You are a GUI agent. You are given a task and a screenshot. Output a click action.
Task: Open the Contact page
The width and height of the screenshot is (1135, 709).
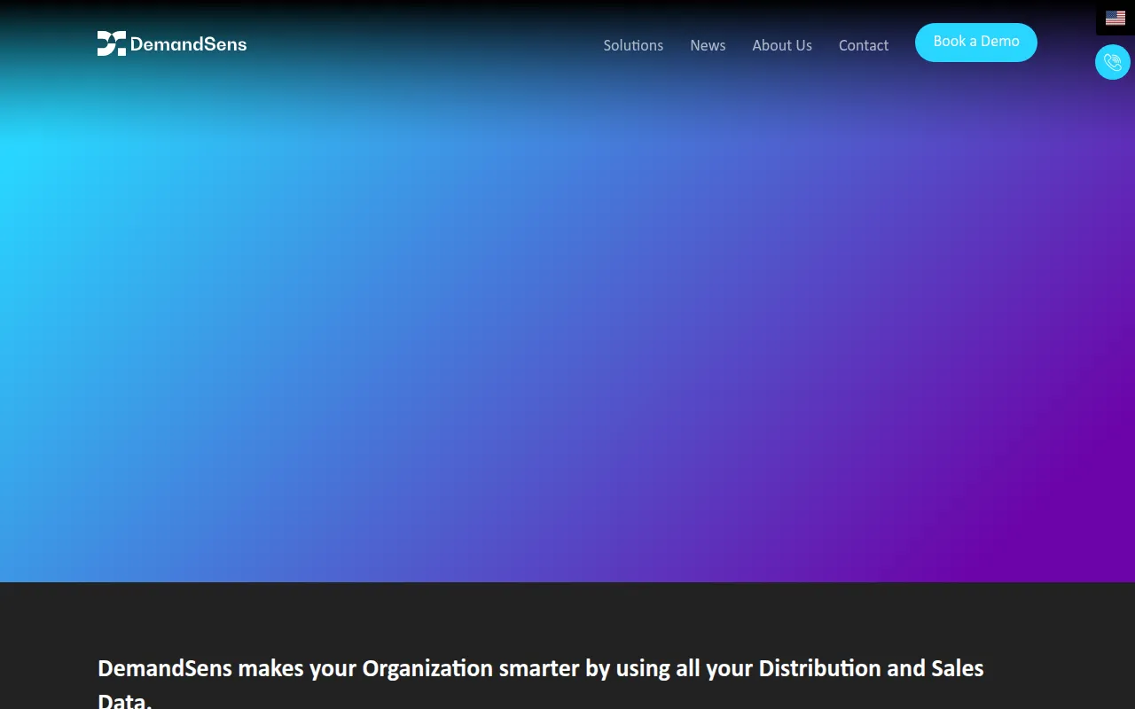[864, 45]
